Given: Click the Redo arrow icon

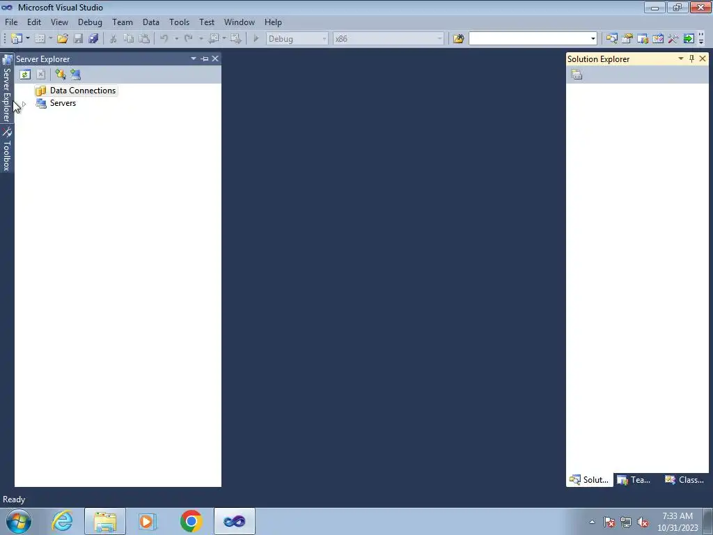Looking at the screenshot, I should click(188, 39).
